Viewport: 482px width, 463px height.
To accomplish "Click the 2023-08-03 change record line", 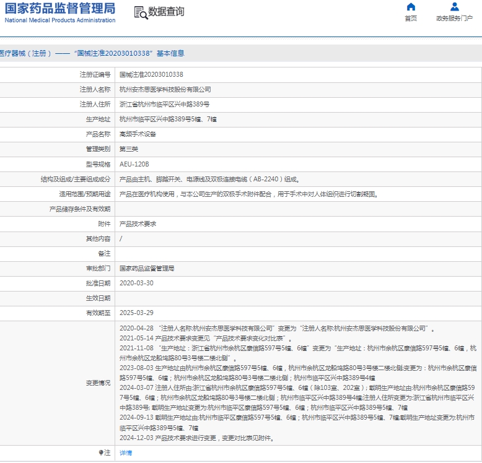I will tap(298, 373).
